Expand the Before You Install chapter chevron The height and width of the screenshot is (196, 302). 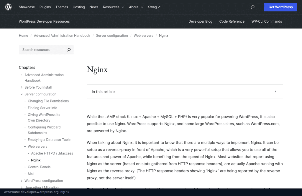(x=22, y=87)
